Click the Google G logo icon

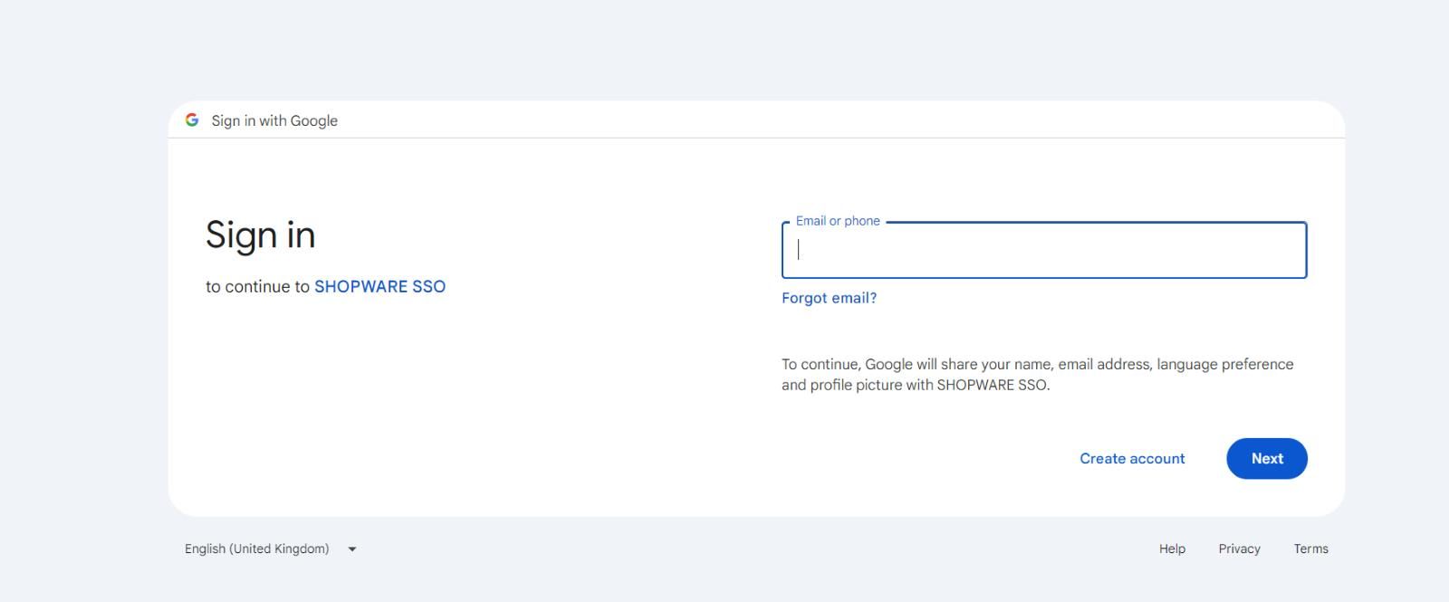[x=192, y=119]
